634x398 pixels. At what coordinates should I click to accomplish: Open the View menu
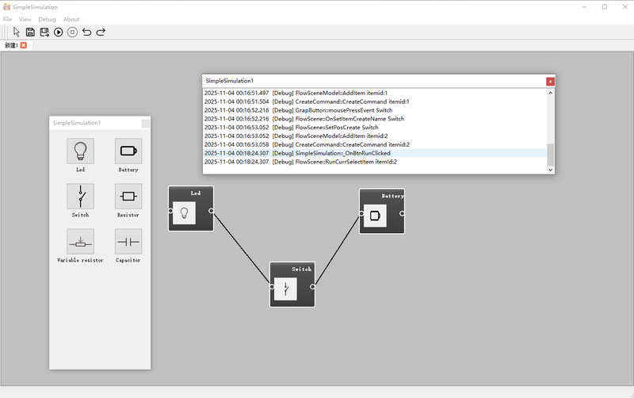[x=25, y=19]
